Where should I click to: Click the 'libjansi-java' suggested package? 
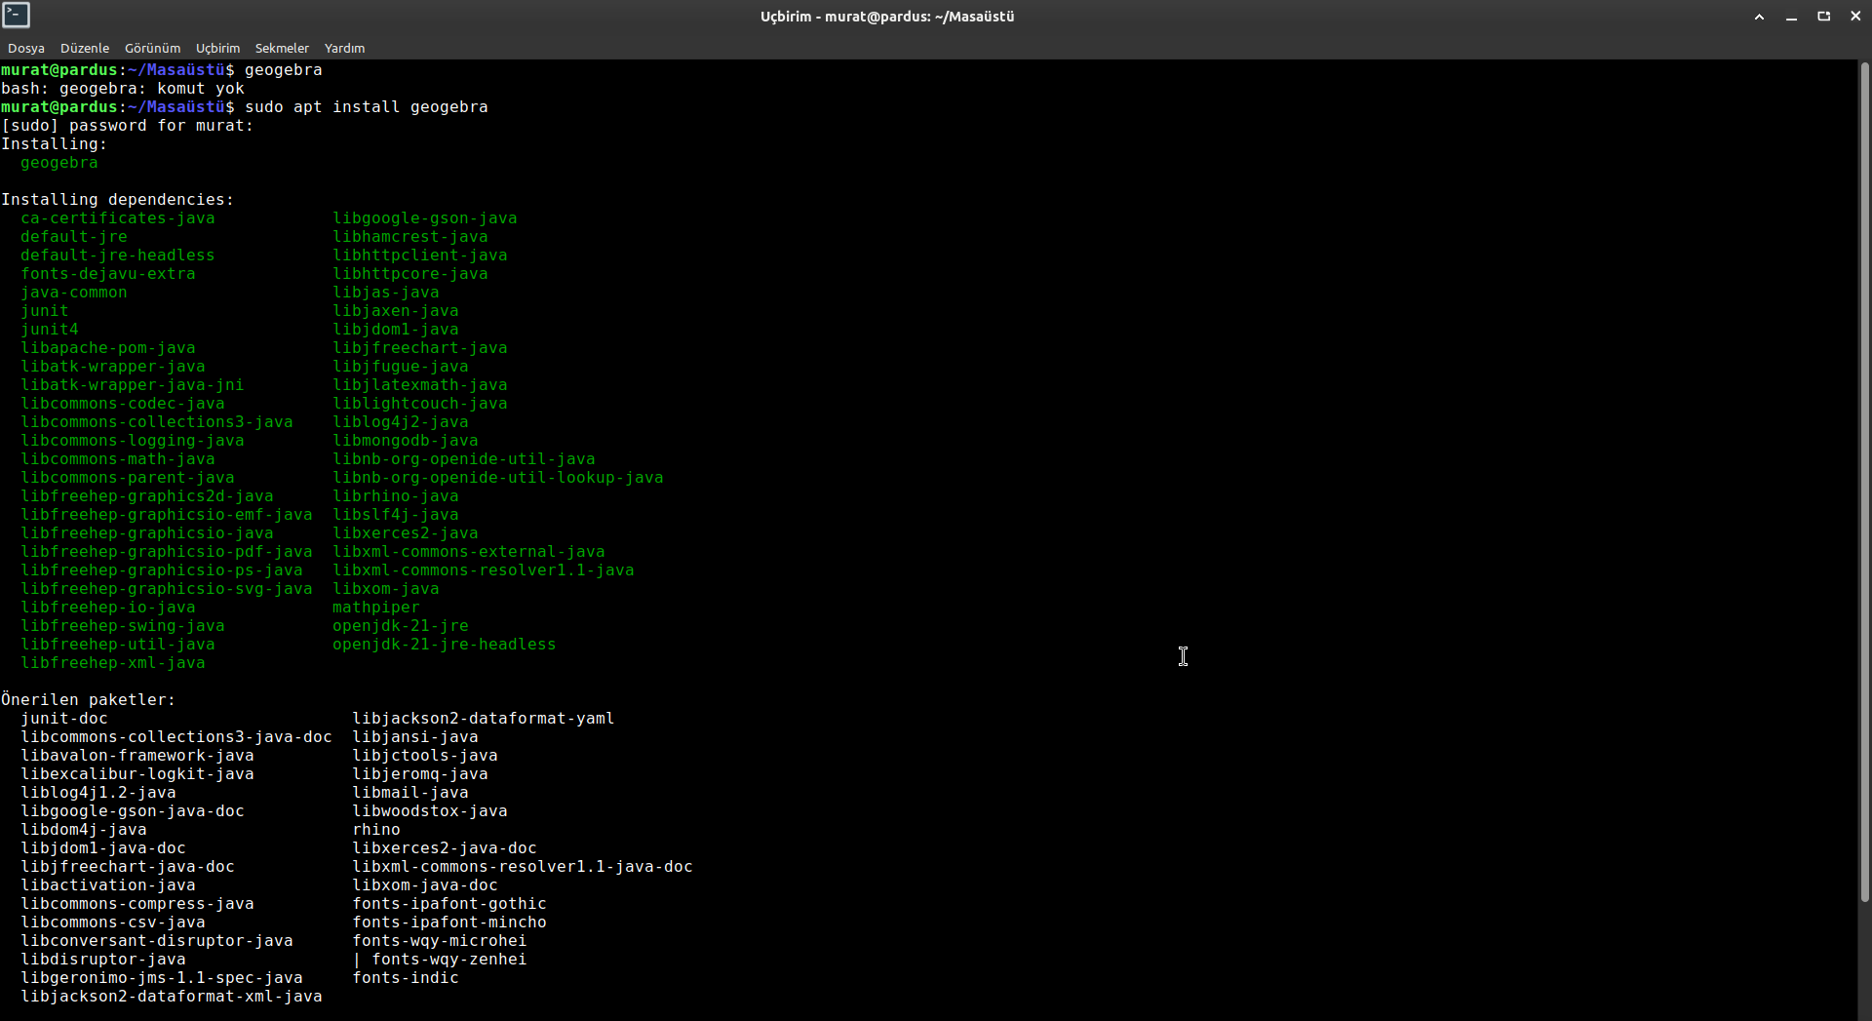[415, 737]
